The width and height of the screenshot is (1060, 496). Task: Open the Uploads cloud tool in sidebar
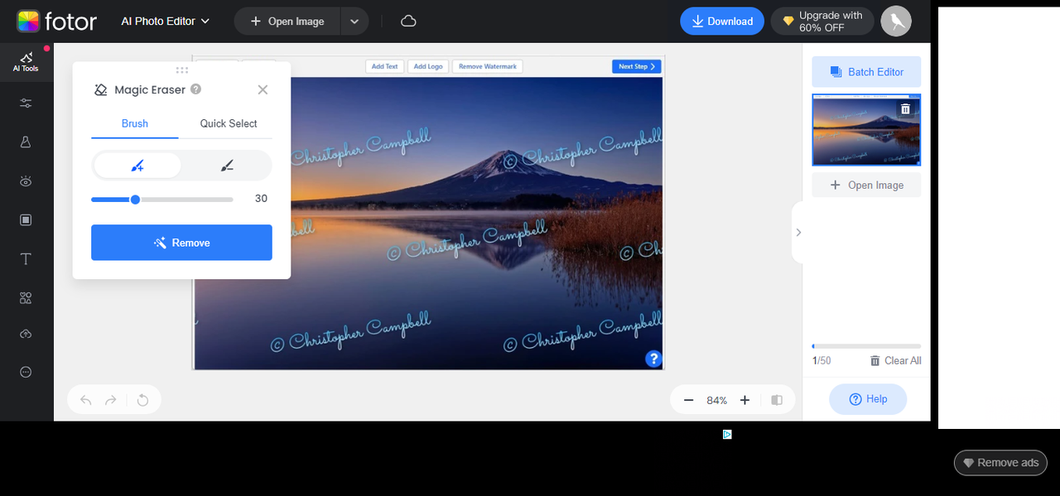(26, 334)
